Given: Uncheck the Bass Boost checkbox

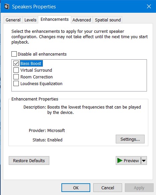Looking at the screenshot, I should 16,63.
